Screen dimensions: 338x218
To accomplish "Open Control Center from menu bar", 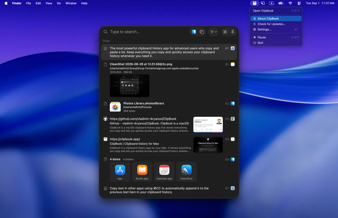I will 299,3.
